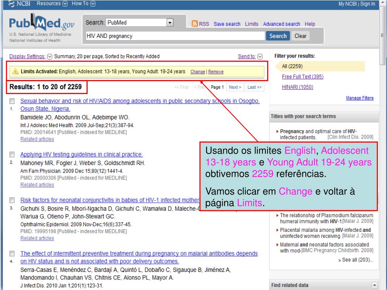Click Save search link
This screenshot has height=290, width=387.
[x=227, y=24]
